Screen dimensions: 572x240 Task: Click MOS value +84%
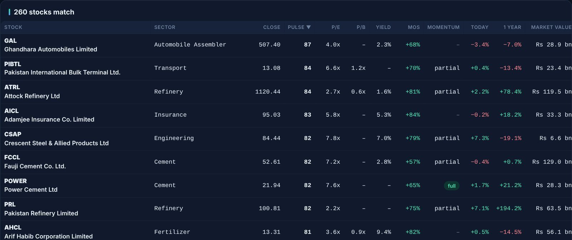point(413,115)
